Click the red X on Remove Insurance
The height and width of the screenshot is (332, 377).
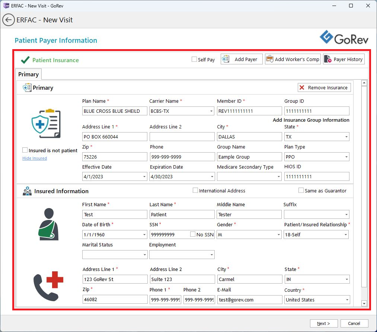pos(302,87)
